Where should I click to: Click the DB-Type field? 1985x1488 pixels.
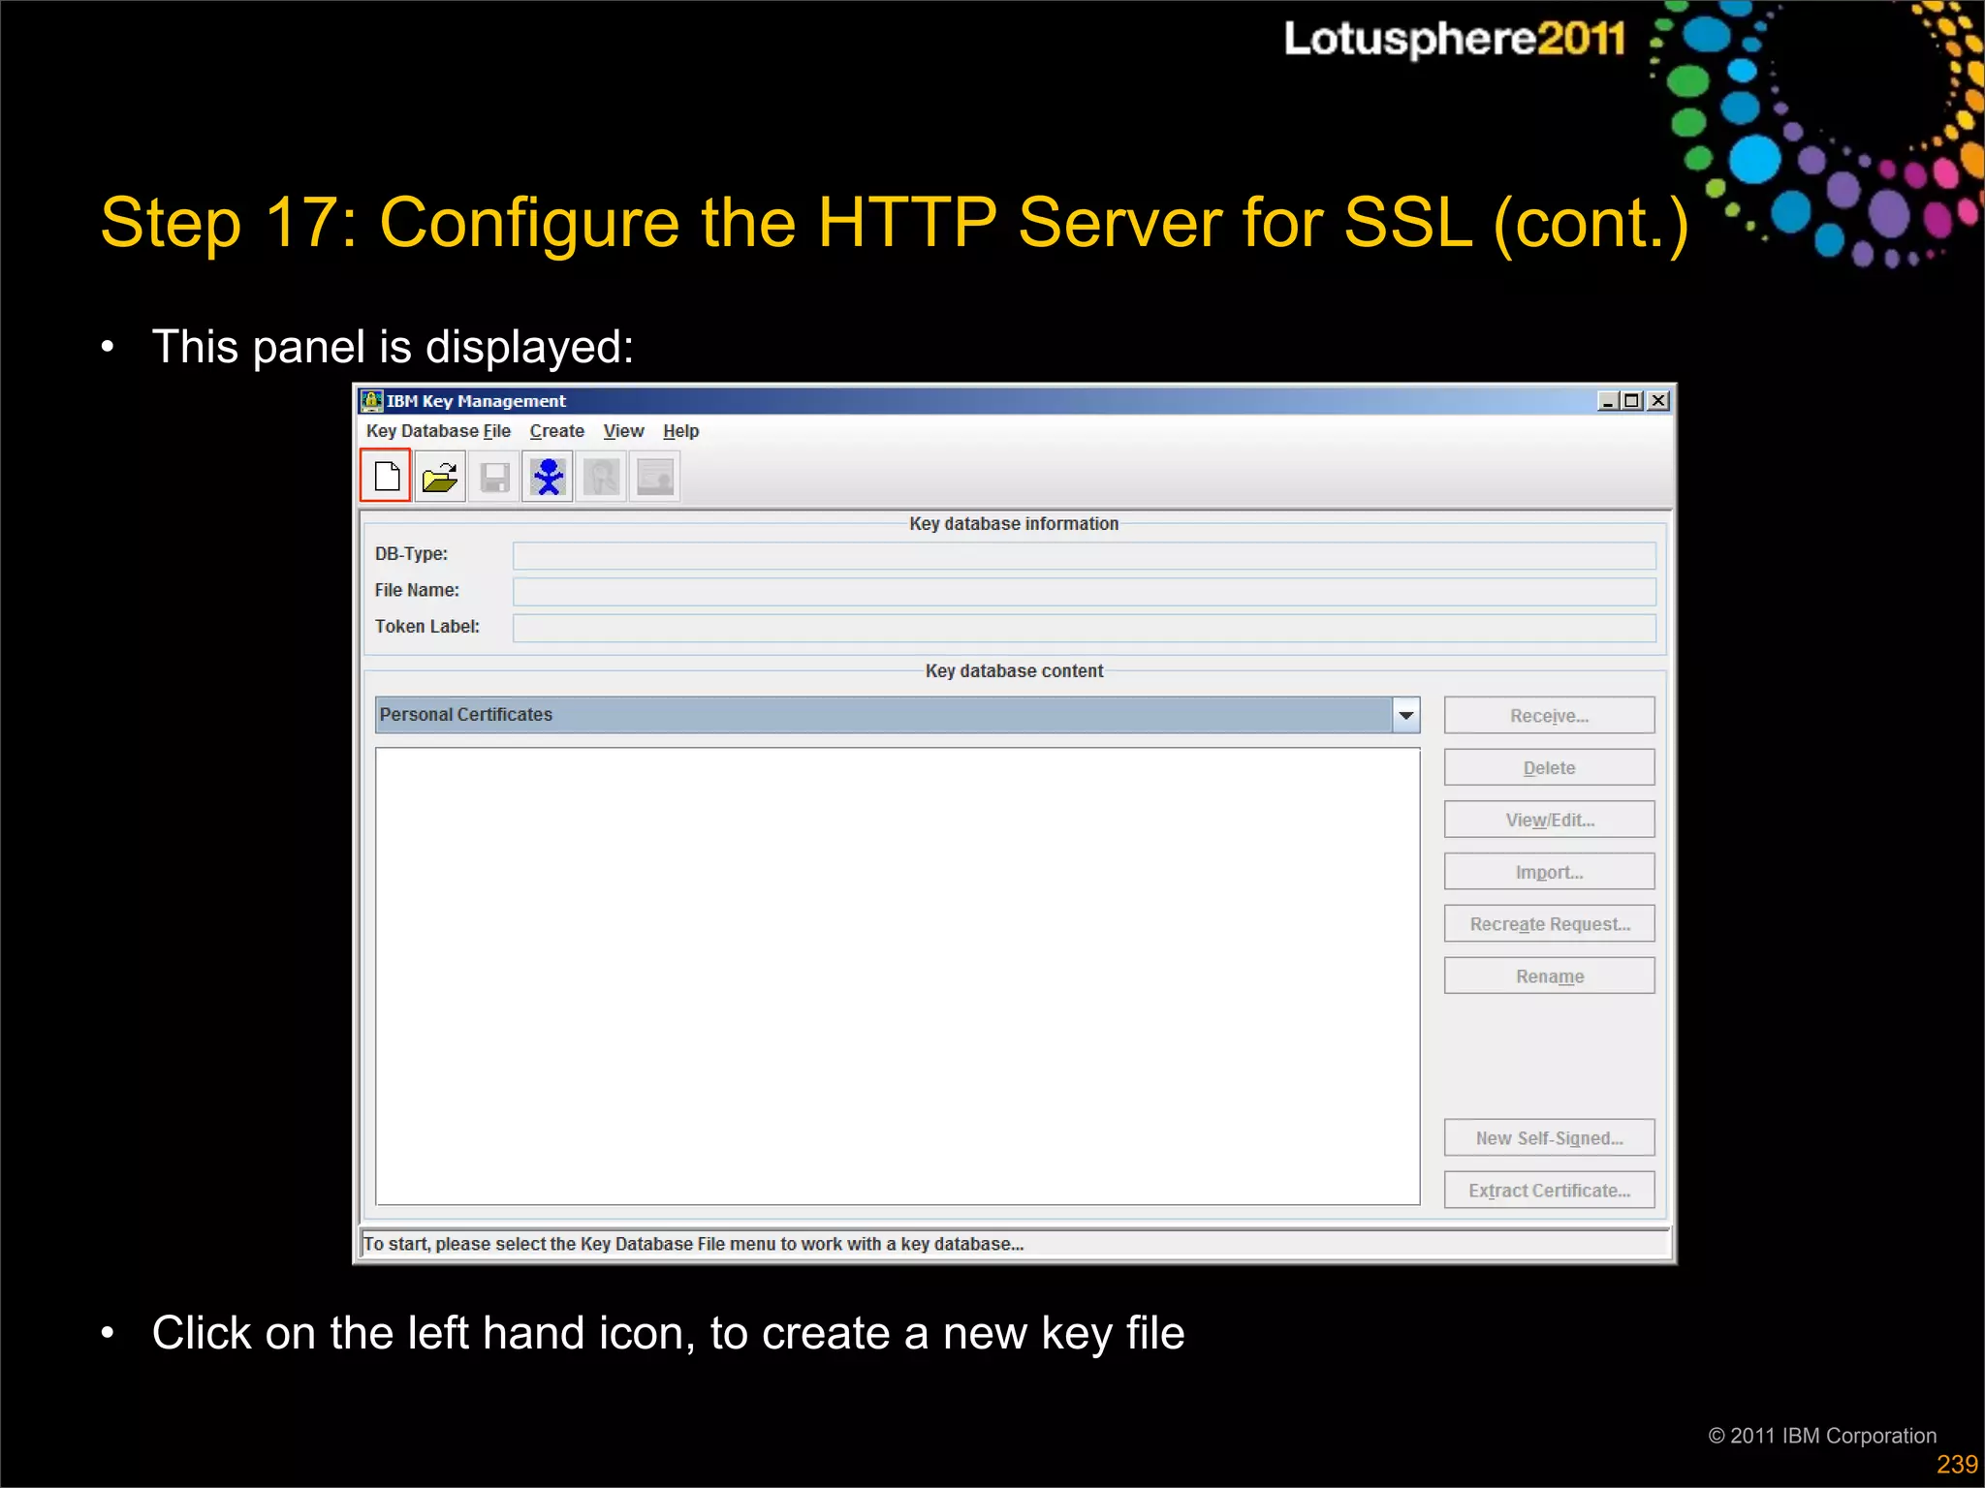pos(1084,555)
